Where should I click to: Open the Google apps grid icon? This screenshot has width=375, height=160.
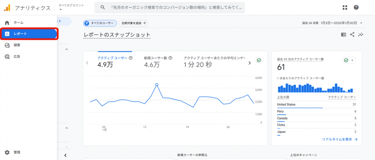pos(345,7)
